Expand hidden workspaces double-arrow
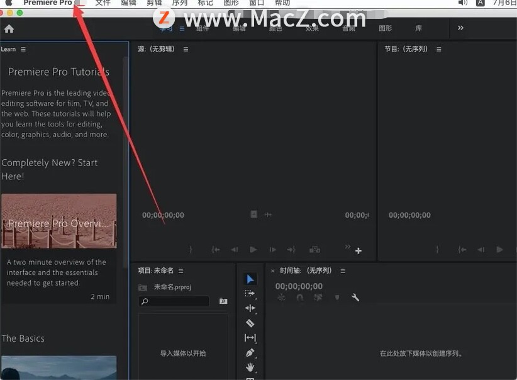The image size is (517, 380). [460, 28]
